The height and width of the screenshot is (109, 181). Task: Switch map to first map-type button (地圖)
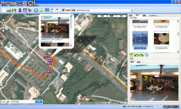tap(102, 16)
